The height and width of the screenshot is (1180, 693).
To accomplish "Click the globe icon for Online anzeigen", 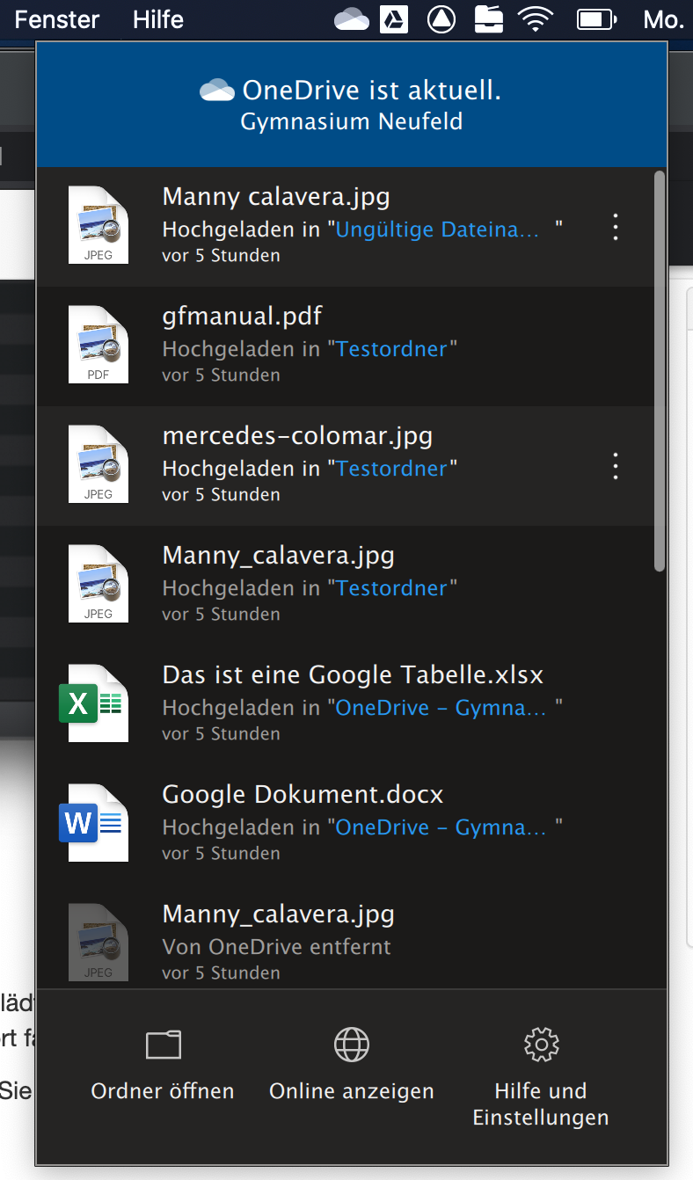I will 351,1045.
